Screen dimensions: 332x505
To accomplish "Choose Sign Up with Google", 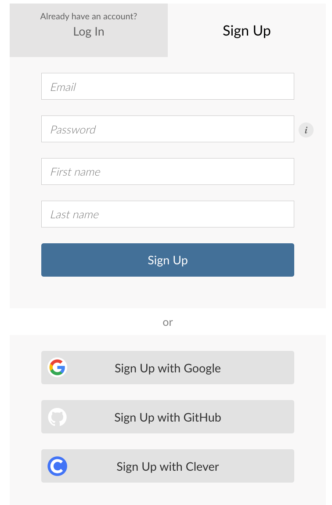I will tap(167, 368).
